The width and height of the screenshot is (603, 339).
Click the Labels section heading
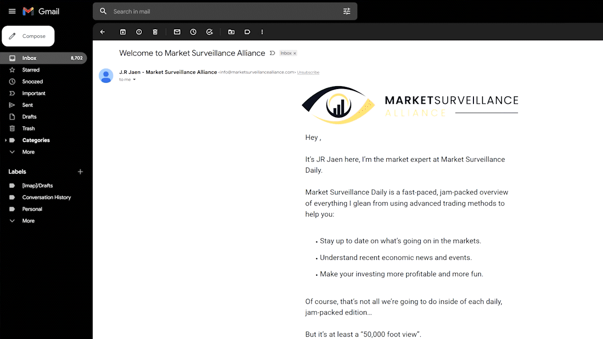17,172
